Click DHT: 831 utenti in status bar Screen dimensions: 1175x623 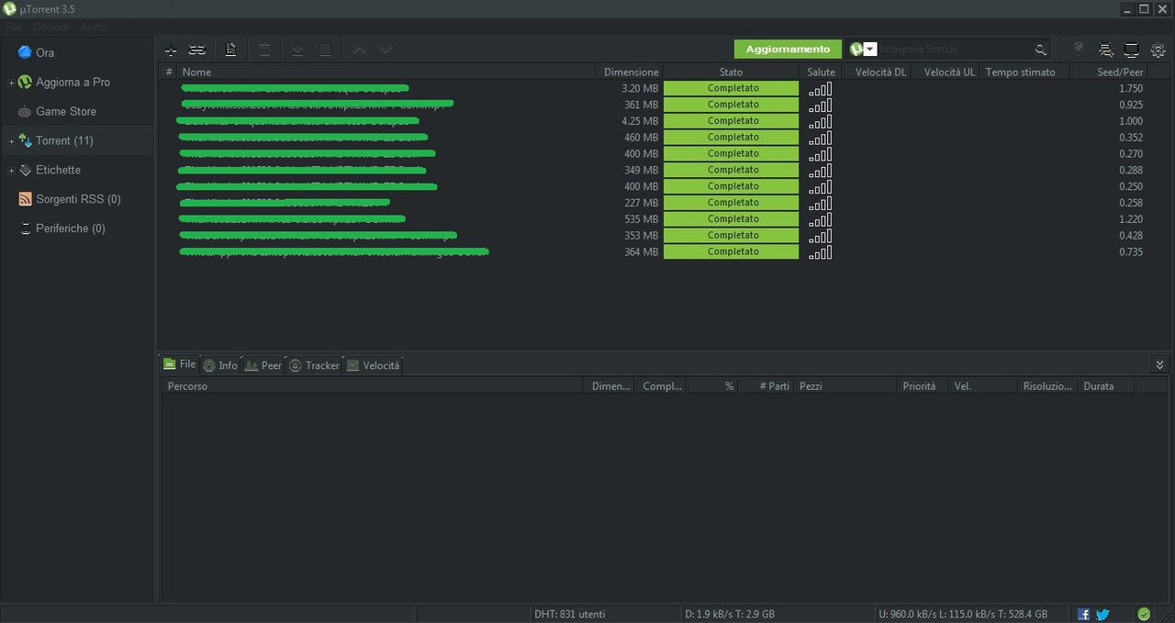(x=569, y=614)
